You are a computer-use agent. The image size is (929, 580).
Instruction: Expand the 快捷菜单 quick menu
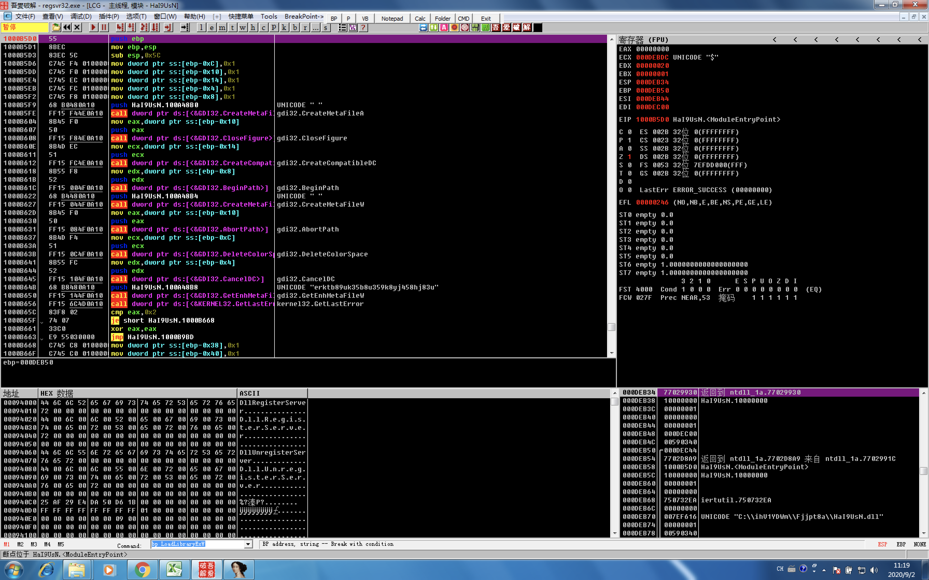pos(241,17)
